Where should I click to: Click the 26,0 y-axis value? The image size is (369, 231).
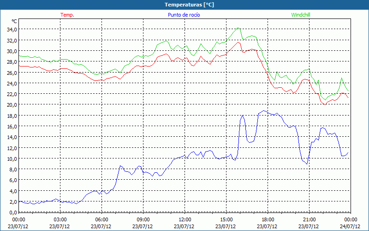(12, 73)
